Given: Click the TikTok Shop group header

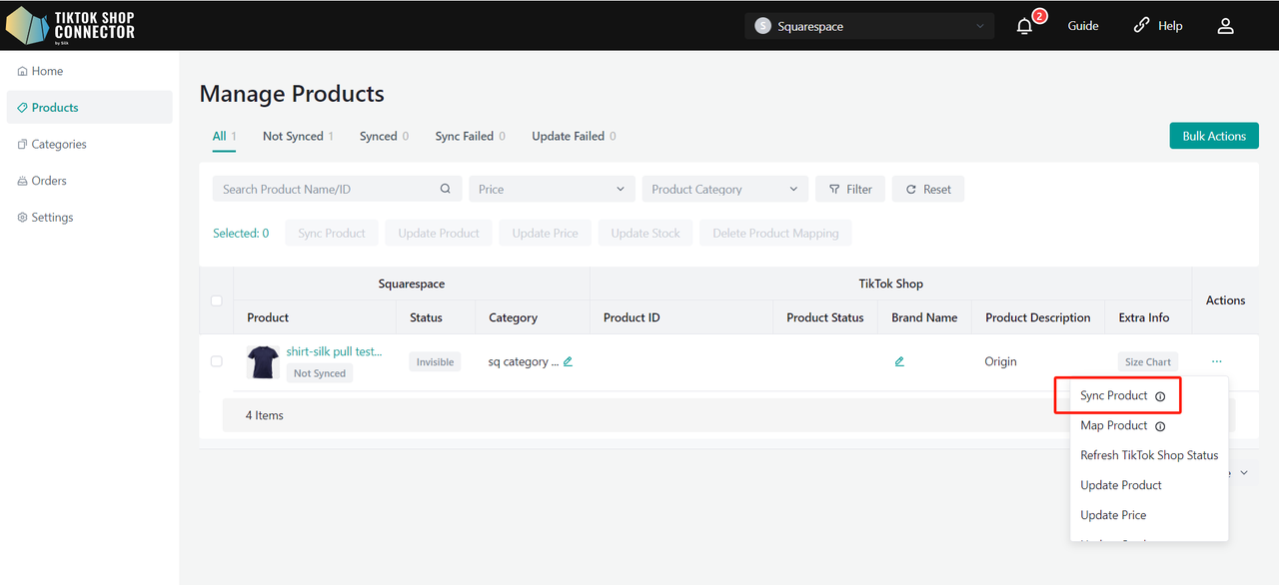Looking at the screenshot, I should click(x=891, y=284).
